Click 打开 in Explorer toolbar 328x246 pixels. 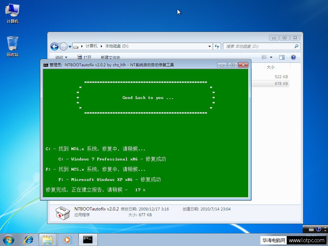click(x=85, y=57)
